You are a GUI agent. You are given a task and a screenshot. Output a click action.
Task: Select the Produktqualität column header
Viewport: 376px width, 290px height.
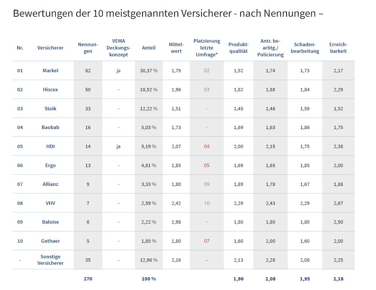pyautogui.click(x=238, y=48)
